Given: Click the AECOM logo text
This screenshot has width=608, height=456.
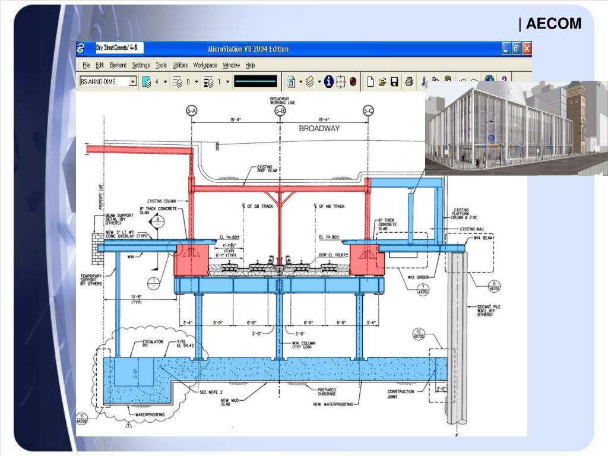Looking at the screenshot, I should click(x=553, y=24).
